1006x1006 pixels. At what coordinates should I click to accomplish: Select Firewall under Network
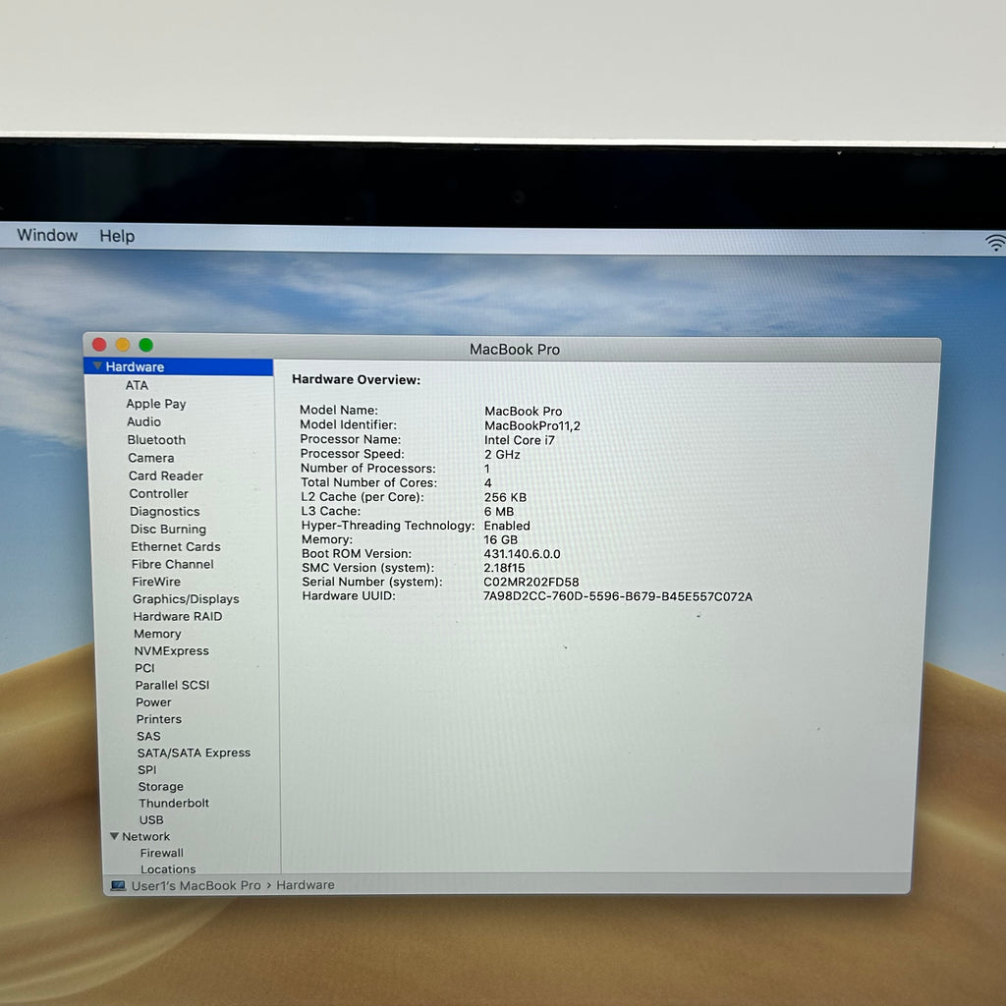tap(162, 853)
